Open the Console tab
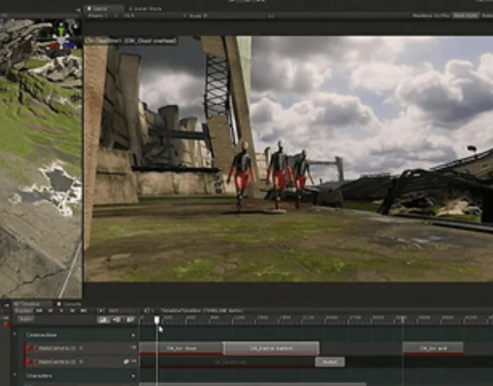This screenshot has height=386, width=493. tap(69, 303)
